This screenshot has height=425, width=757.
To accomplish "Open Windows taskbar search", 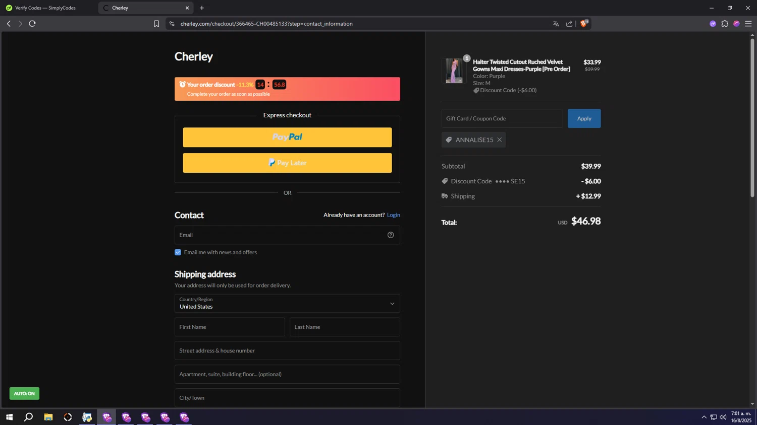I will (29, 417).
